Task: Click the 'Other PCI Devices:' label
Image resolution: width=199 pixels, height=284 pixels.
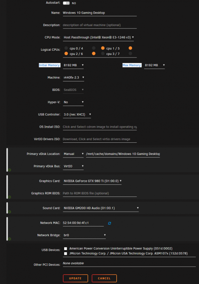Action: pos(47,265)
